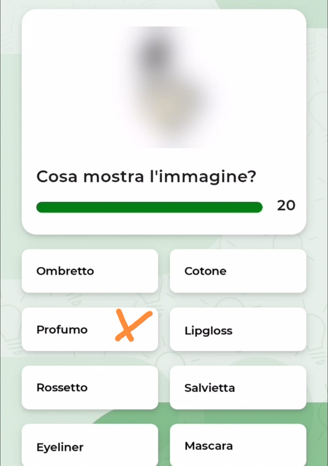The image size is (328, 466).
Task: Pick the Profumo answer option
Action: pos(70,329)
